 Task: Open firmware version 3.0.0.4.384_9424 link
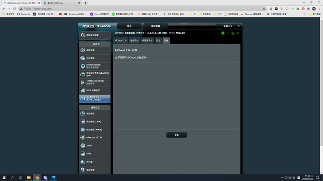(157, 33)
